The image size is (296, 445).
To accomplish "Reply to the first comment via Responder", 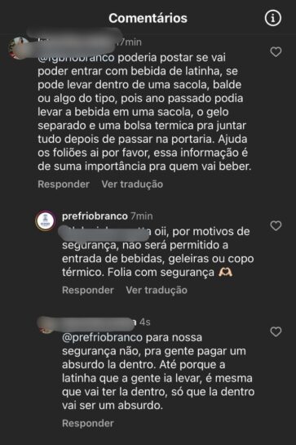I will coord(64,185).
